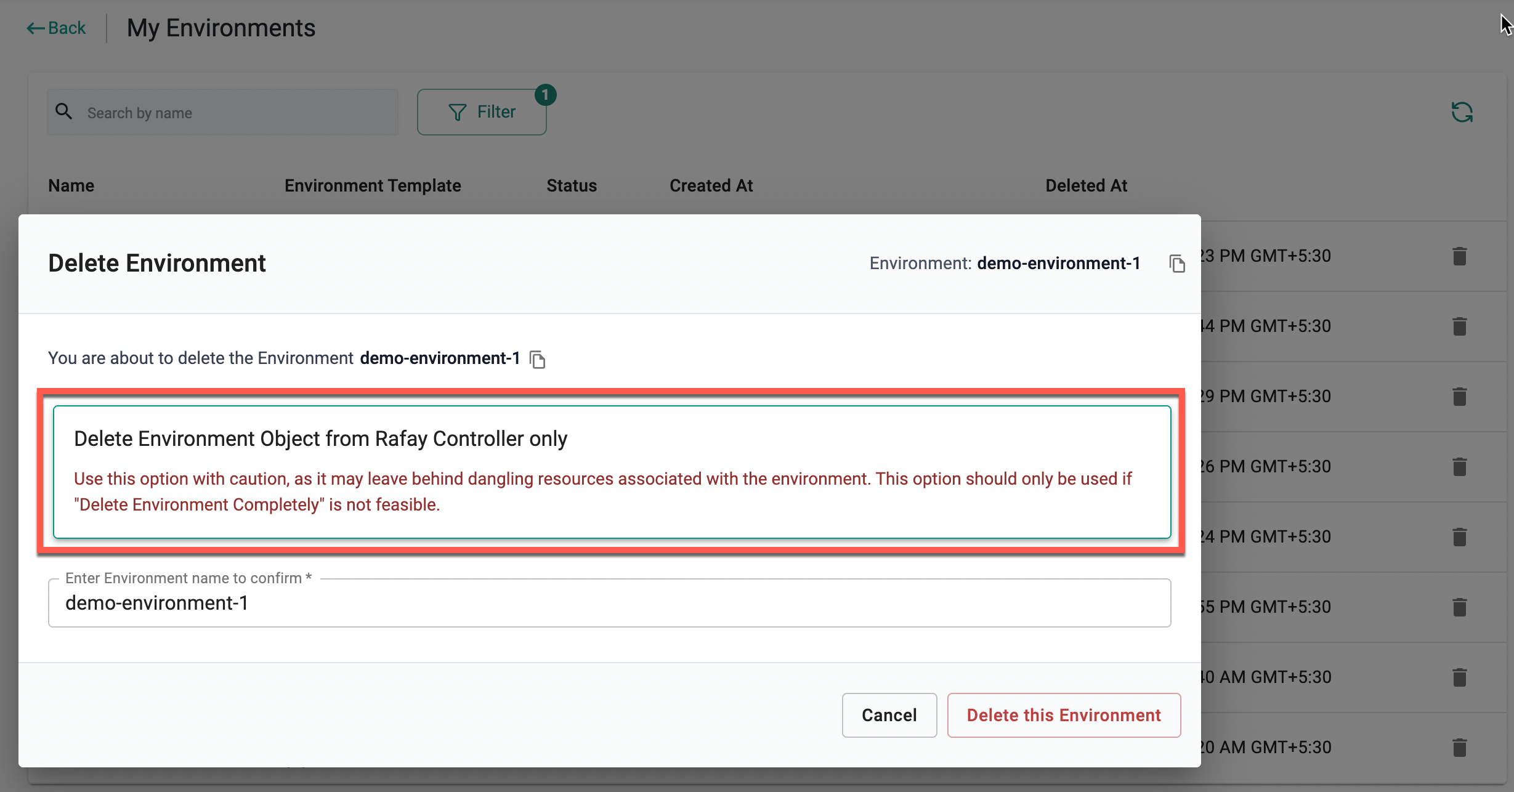
Task: Click trash icon in sixth table row
Action: click(x=1459, y=607)
